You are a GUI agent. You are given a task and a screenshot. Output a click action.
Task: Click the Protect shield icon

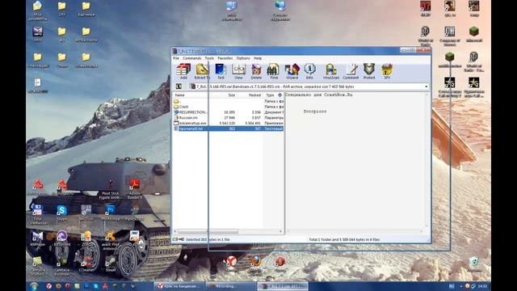(x=369, y=71)
